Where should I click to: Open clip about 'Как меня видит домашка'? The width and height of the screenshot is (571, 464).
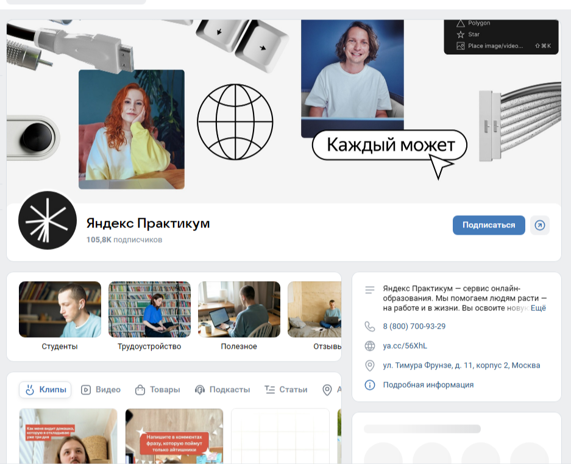[x=68, y=436]
